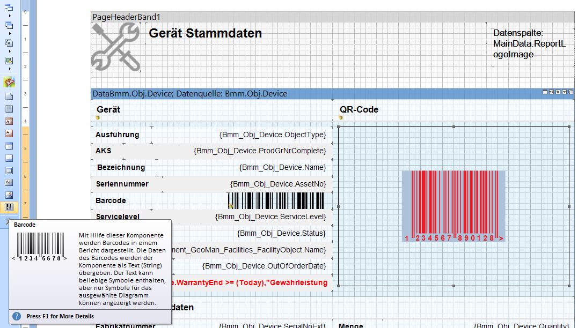The image size is (585, 328).
Task: Select the Image component tool in the toolbox
Action: click(x=9, y=196)
